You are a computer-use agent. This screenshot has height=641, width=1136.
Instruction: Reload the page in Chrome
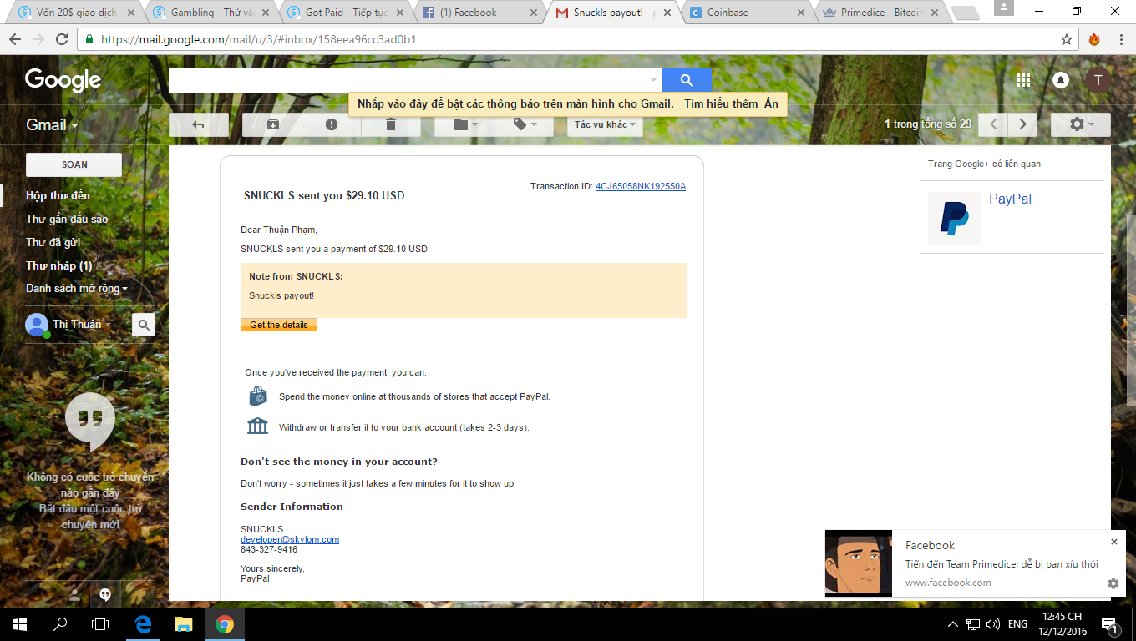coord(61,39)
